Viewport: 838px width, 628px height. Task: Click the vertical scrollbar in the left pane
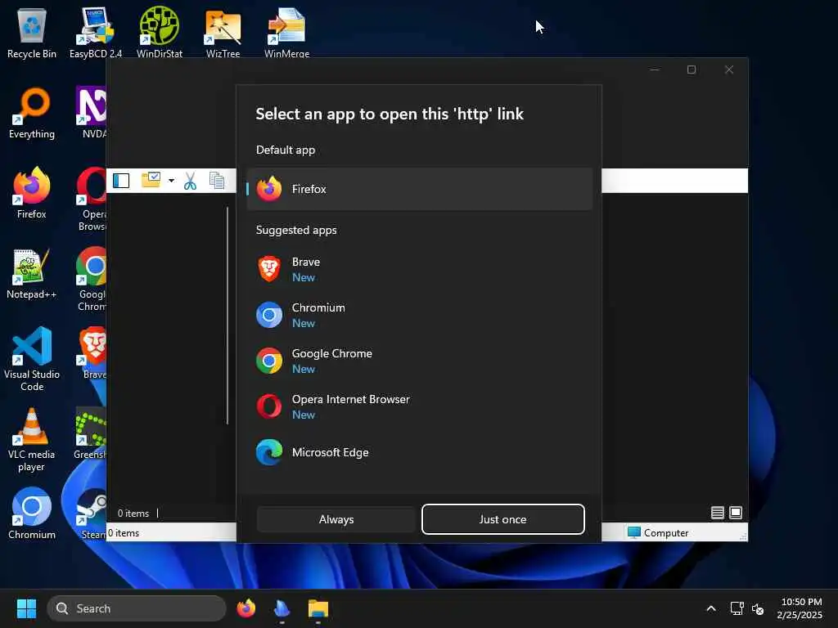pyautogui.click(x=228, y=316)
